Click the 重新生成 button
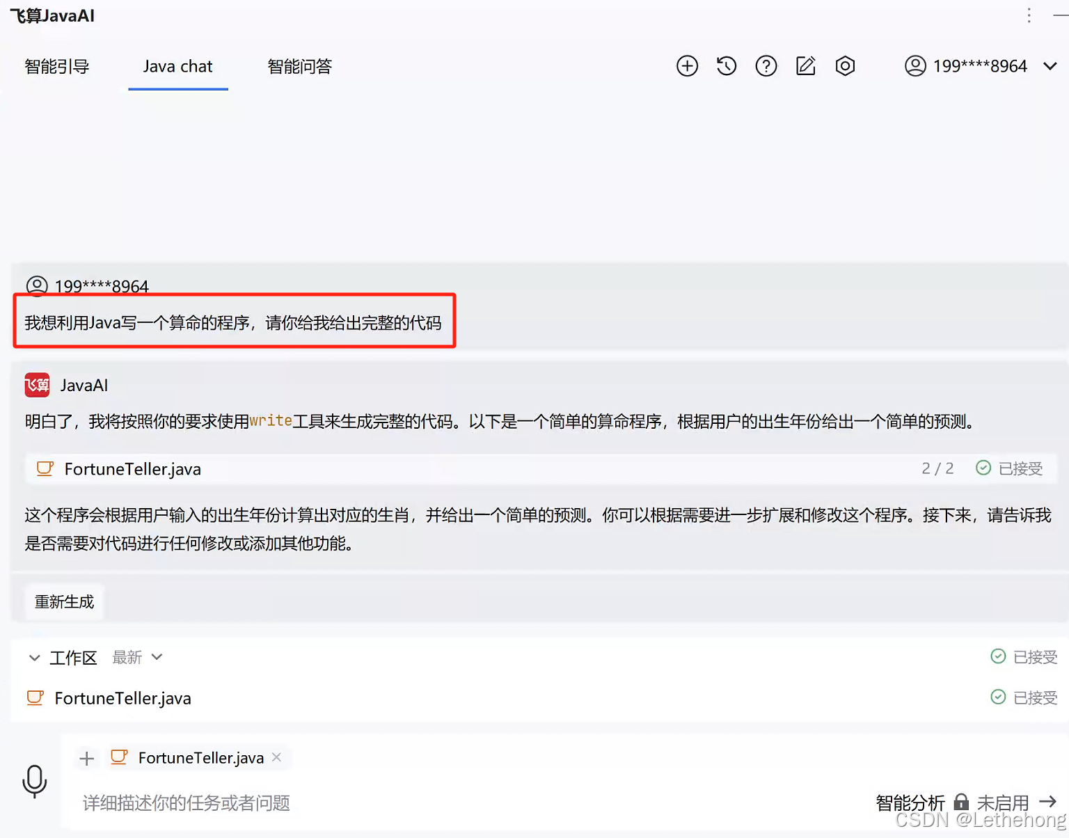This screenshot has width=1069, height=838. [64, 601]
